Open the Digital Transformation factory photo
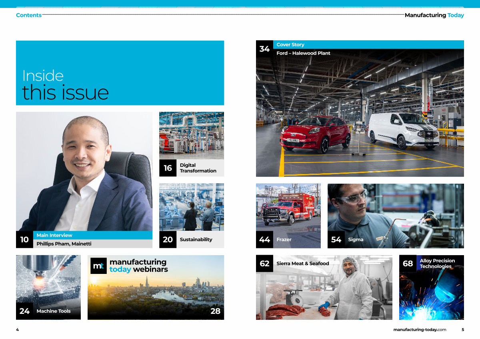Image resolution: width=480 pixels, height=339 pixels. (x=192, y=136)
